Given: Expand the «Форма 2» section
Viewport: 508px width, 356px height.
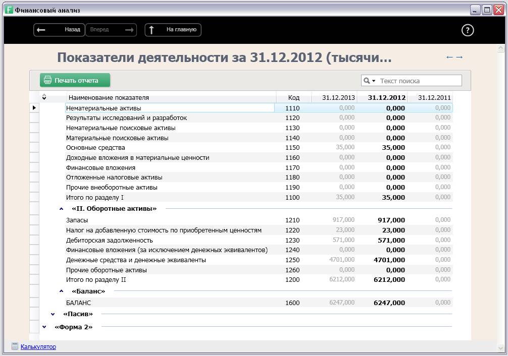Looking at the screenshot, I should click(44, 327).
